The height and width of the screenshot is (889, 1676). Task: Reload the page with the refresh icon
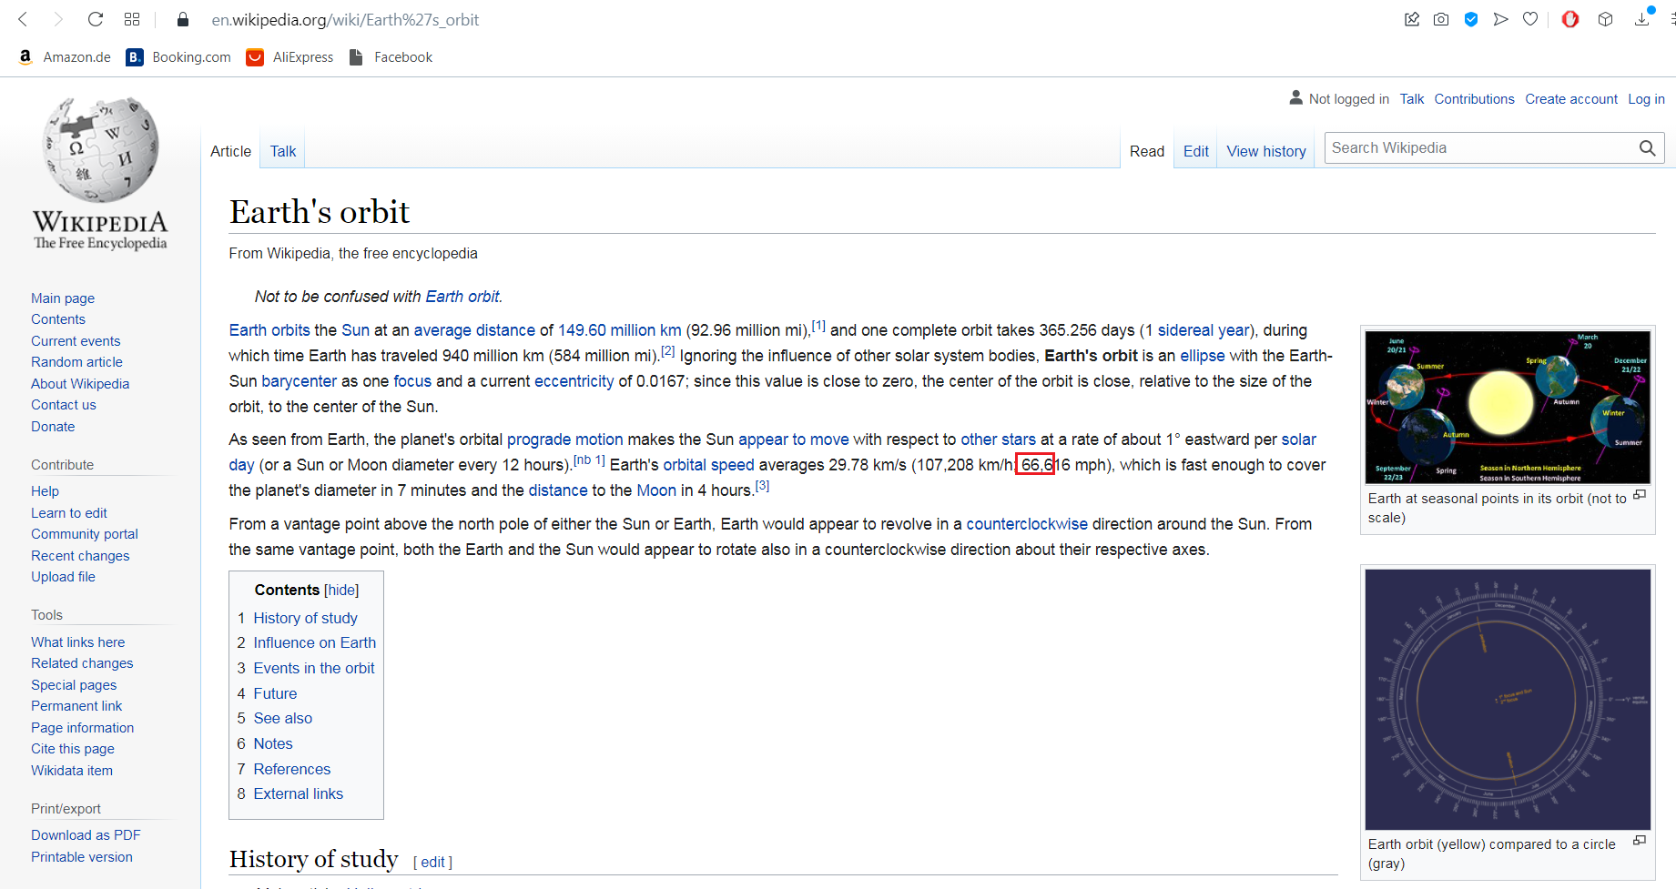[96, 19]
